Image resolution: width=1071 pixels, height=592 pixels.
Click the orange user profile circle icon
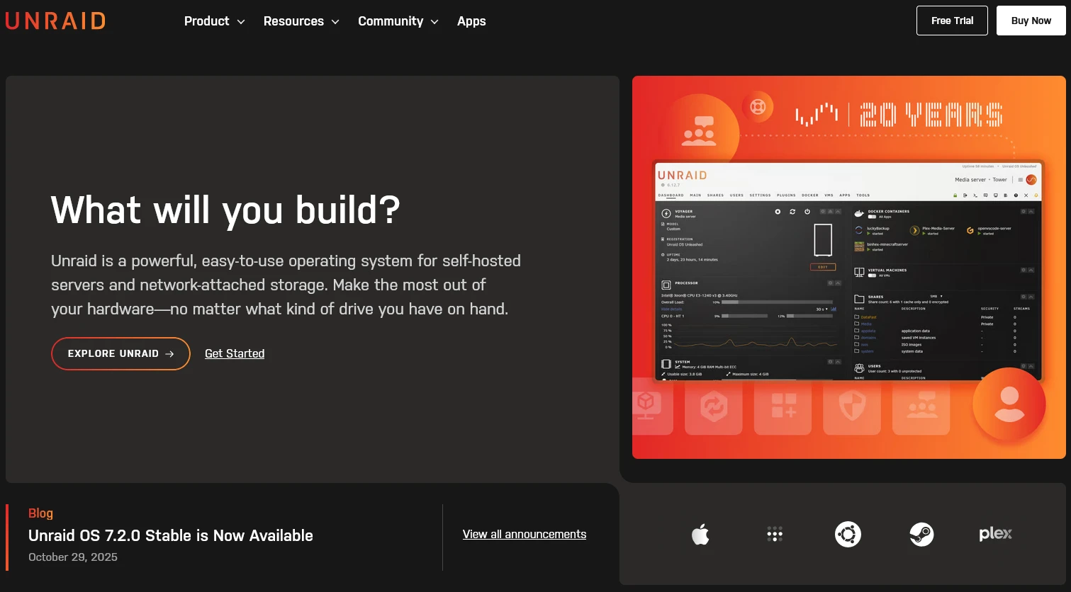(x=1009, y=404)
